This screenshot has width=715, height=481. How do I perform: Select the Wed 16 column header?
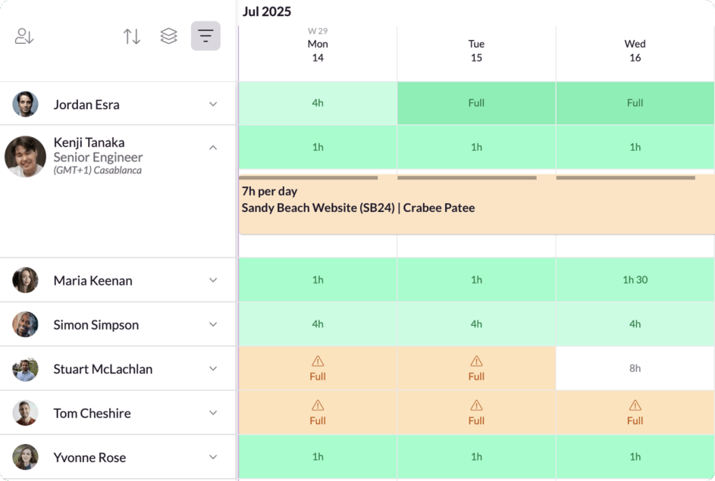point(635,51)
